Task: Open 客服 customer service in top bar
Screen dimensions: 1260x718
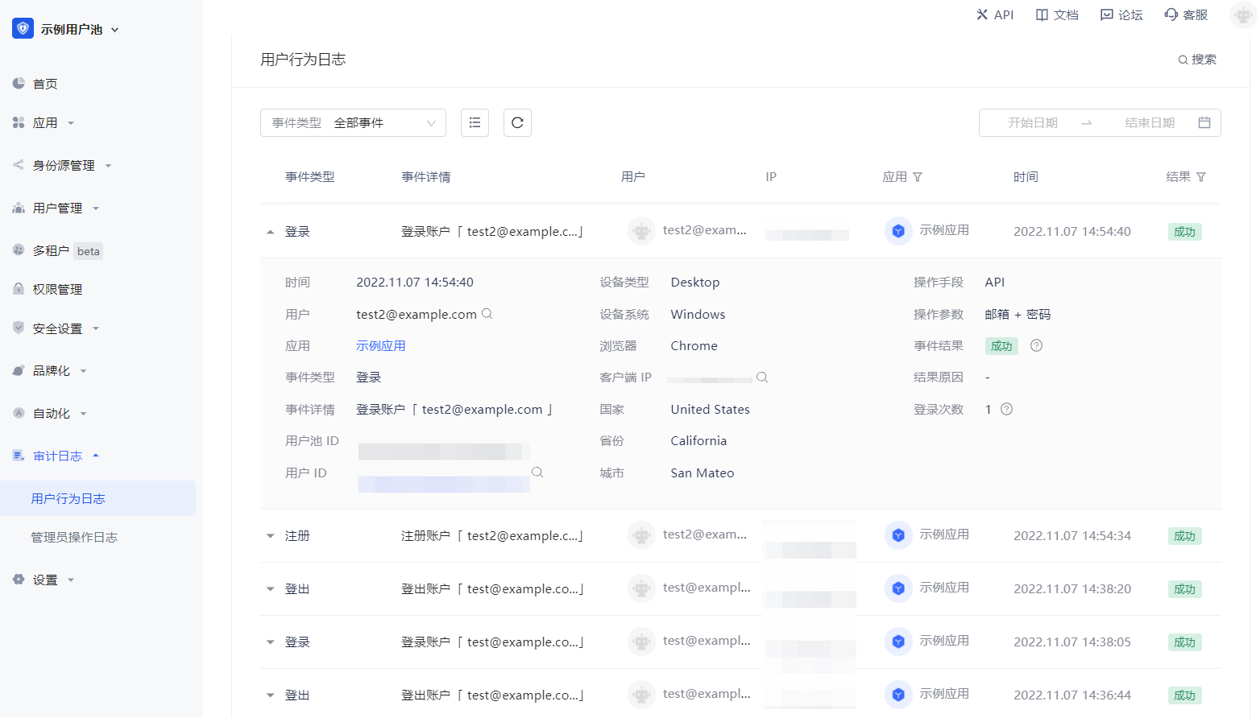Action: pyautogui.click(x=1186, y=14)
